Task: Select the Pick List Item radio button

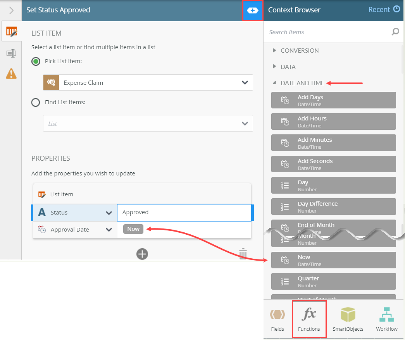Action: (36, 61)
